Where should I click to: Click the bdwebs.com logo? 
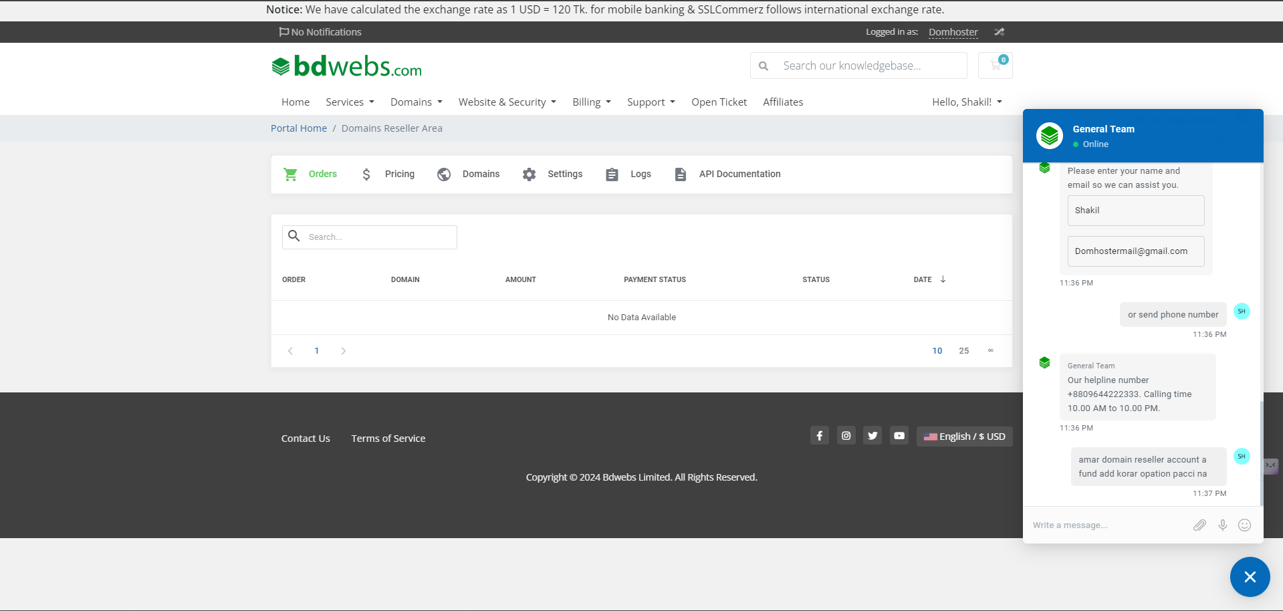coord(346,66)
